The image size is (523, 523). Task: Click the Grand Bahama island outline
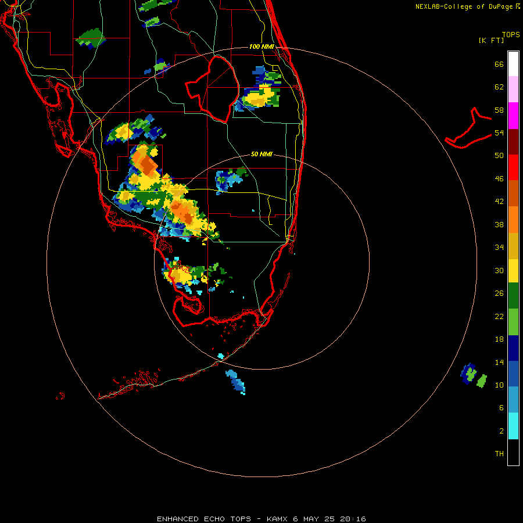point(468,128)
